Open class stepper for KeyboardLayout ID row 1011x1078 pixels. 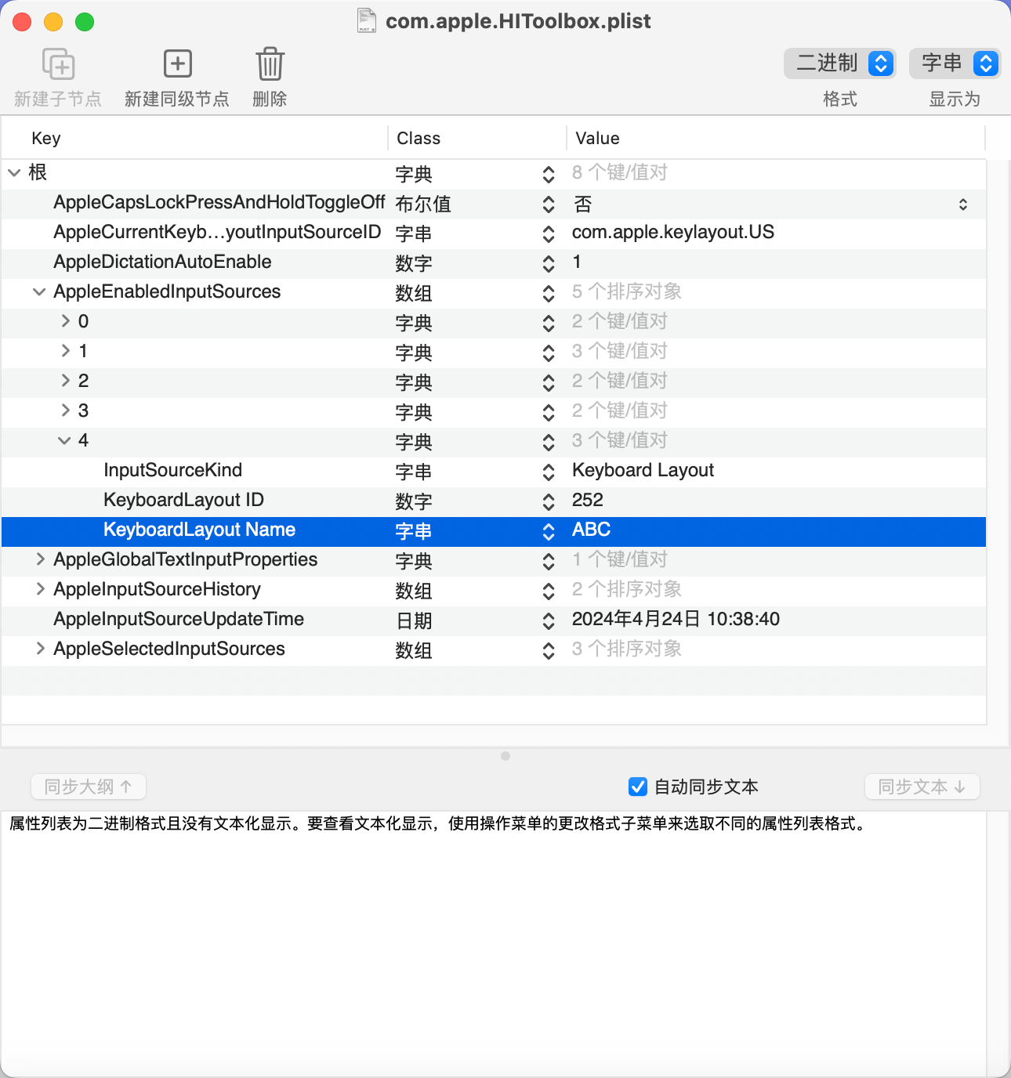(549, 501)
